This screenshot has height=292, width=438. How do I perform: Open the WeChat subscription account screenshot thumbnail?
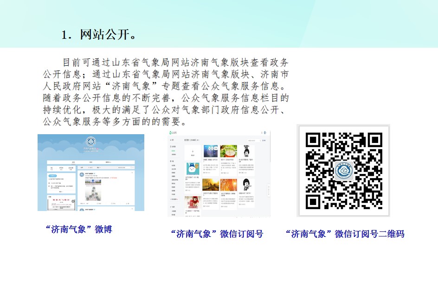click(219, 174)
